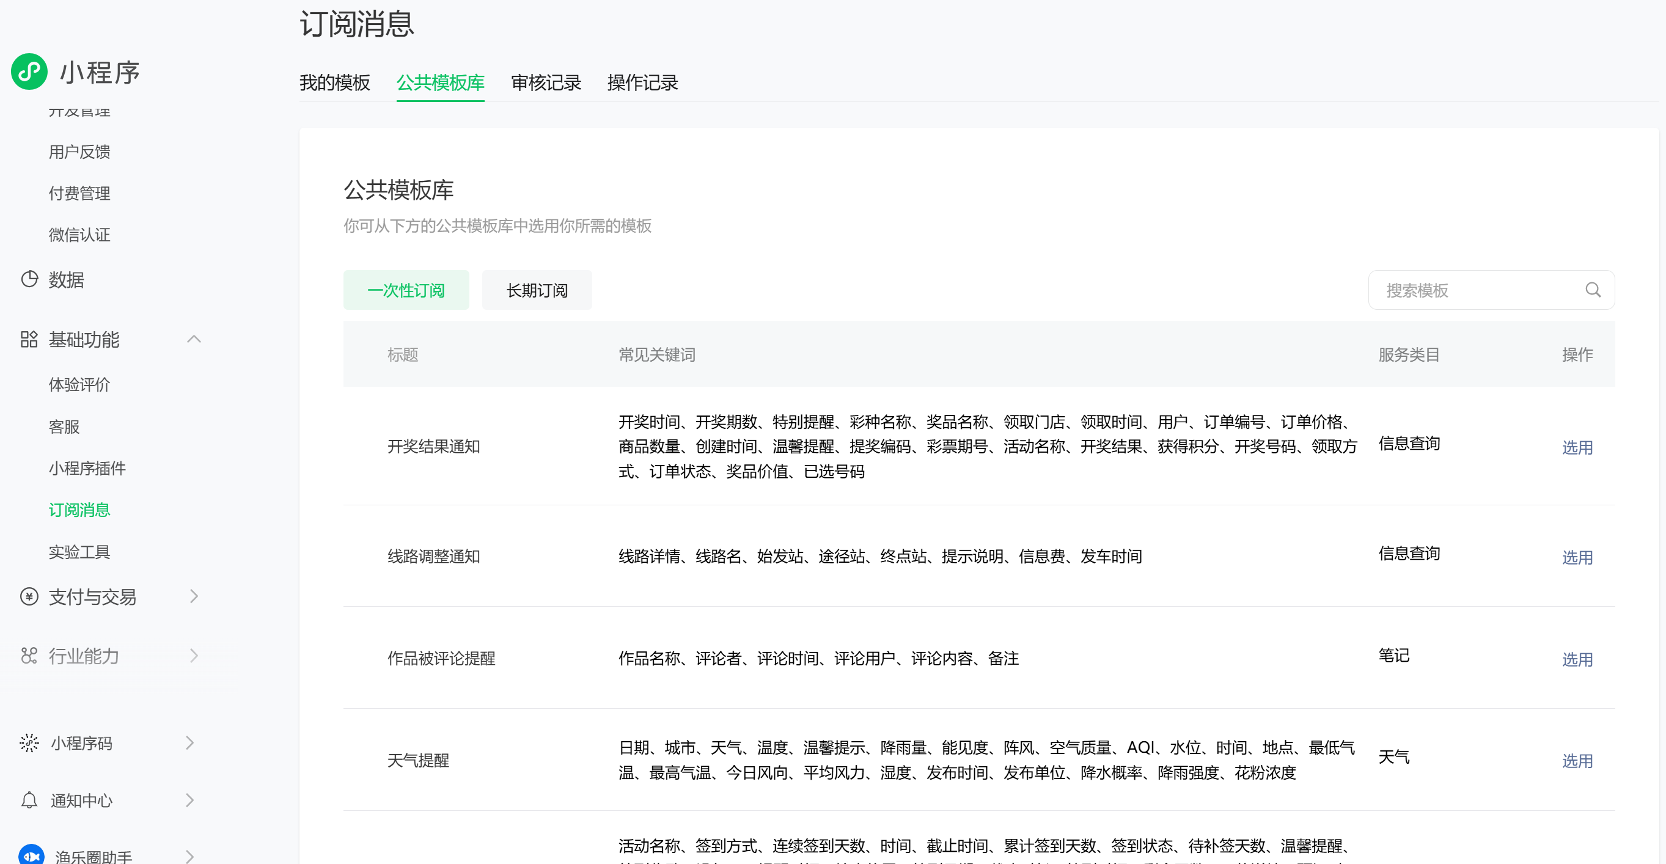This screenshot has width=1666, height=864.
Task: Open the 审核记录 tab
Action: click(x=545, y=82)
